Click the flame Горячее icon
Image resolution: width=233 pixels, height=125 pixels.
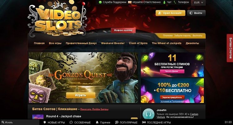click(97, 122)
